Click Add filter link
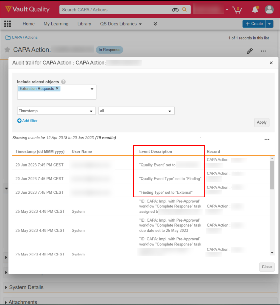The width and height of the screenshot is (280, 305). pos(30,121)
